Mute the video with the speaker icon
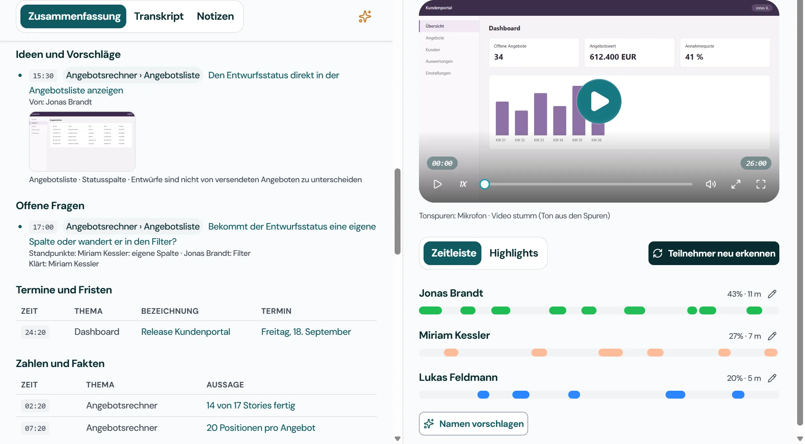The height and width of the screenshot is (444, 805). click(x=710, y=184)
